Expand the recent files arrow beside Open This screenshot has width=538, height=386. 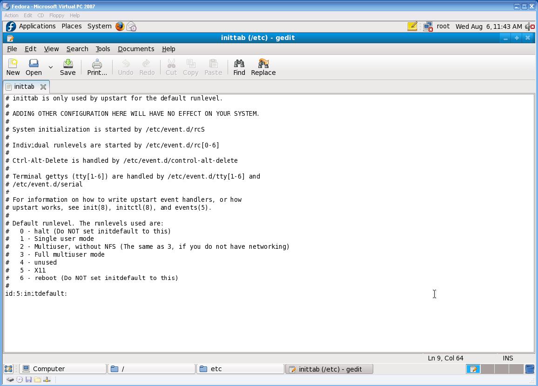click(51, 67)
